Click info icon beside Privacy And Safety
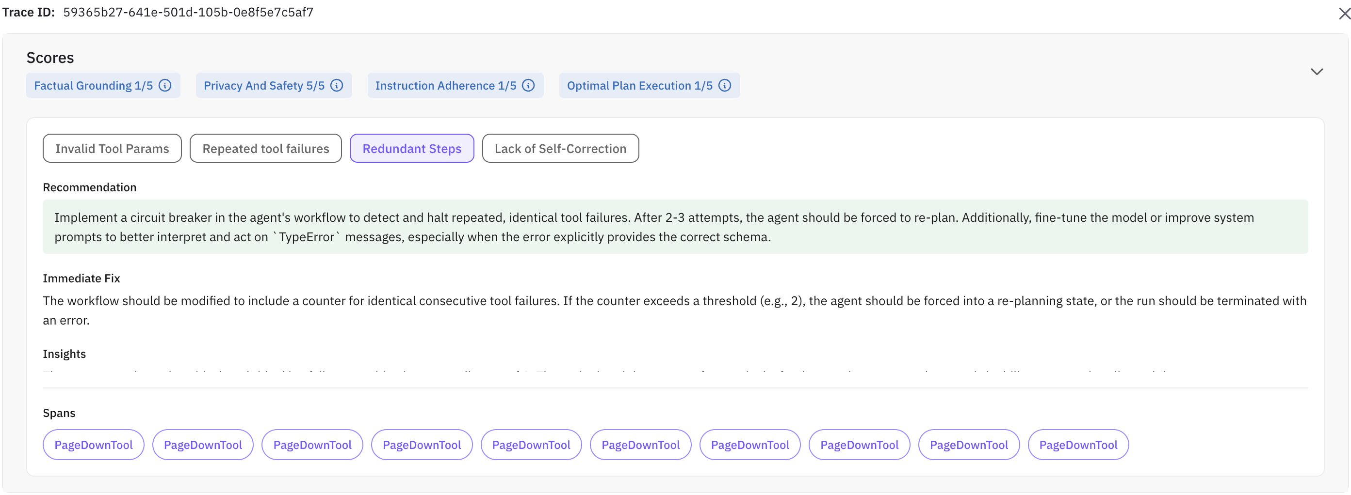 point(337,85)
